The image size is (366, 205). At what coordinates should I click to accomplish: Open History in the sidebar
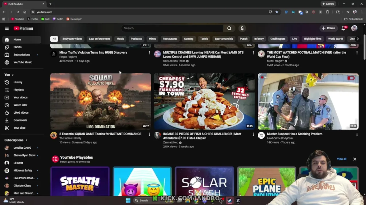click(x=22, y=82)
